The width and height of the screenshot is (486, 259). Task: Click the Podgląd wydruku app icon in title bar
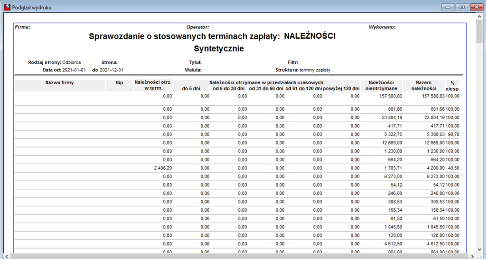click(x=7, y=7)
